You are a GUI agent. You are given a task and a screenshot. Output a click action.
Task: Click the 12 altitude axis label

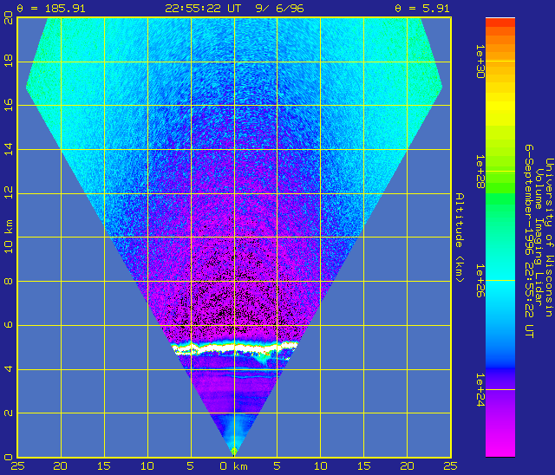pyautogui.click(x=9, y=192)
